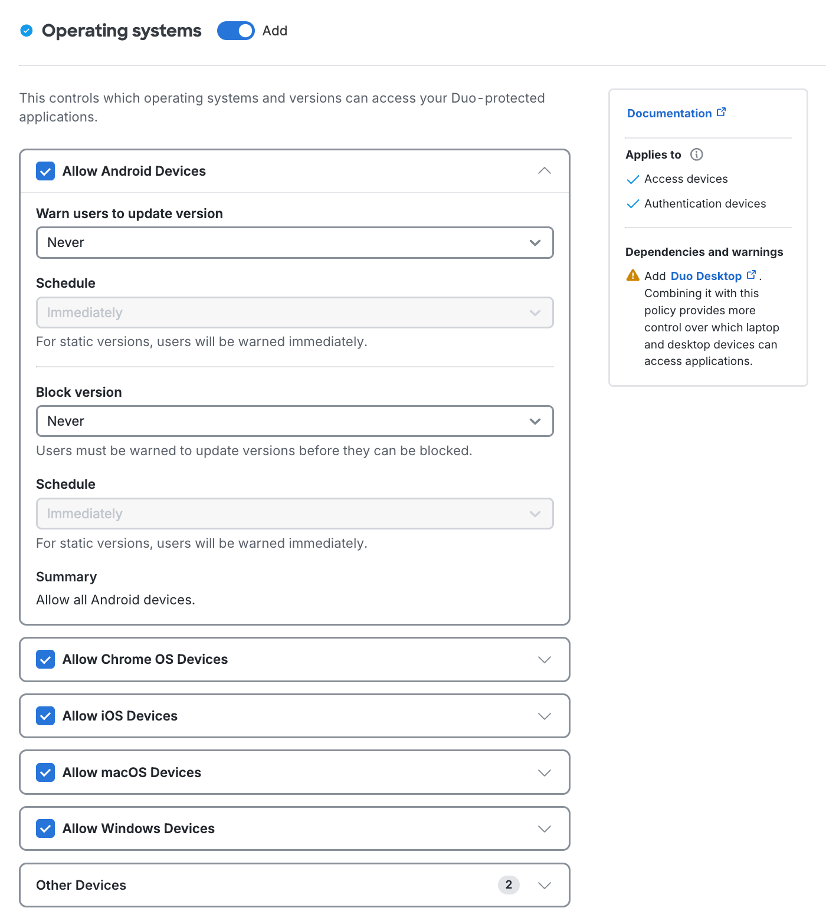Click the external link icon after Duo Desktop
This screenshot has height=921, width=826.
[x=751, y=275]
